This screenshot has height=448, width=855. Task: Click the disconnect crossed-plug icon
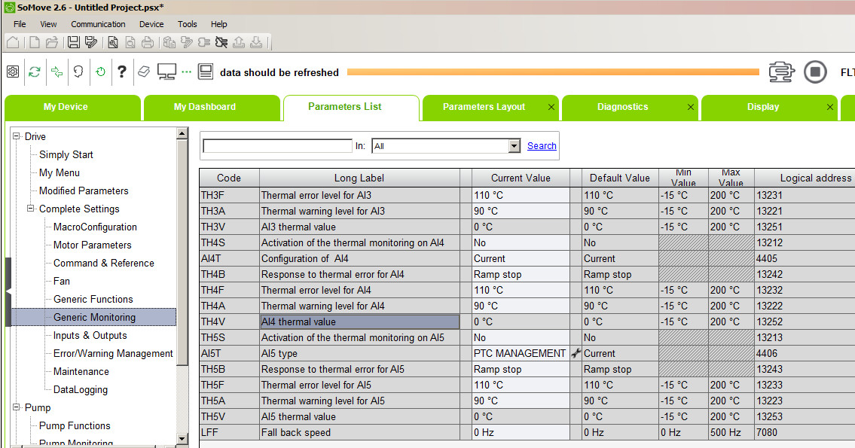[221, 42]
